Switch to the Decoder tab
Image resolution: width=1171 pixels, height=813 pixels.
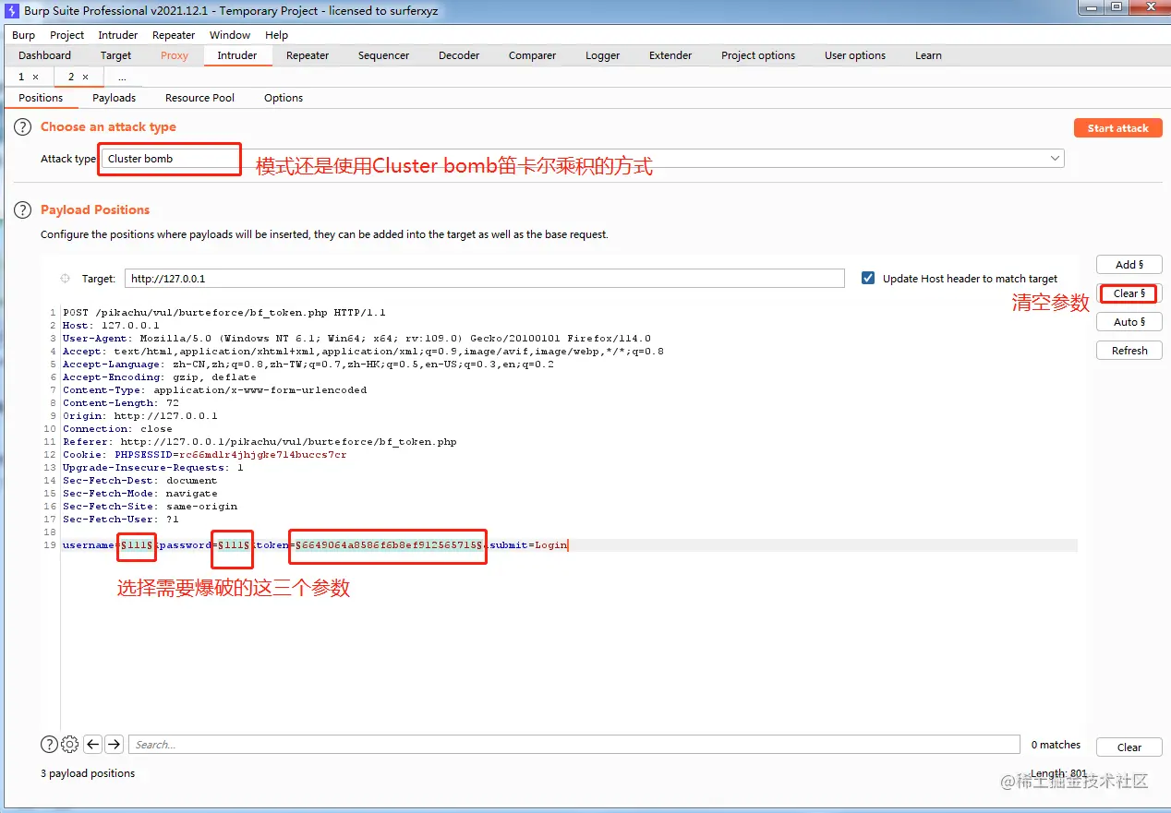pos(459,55)
